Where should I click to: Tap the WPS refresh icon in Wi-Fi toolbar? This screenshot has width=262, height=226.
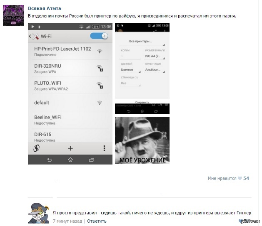pyautogui.click(x=36, y=148)
